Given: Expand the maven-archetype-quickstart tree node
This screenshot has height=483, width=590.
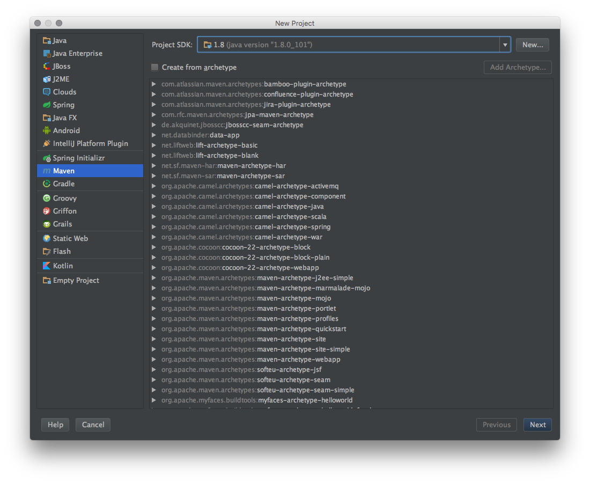Looking at the screenshot, I should coord(154,329).
